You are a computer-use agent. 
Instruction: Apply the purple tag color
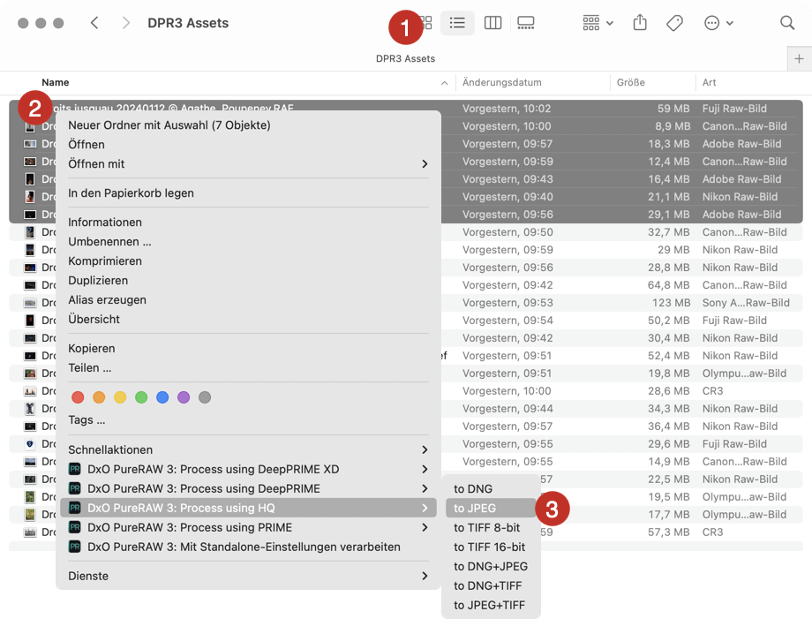point(184,397)
